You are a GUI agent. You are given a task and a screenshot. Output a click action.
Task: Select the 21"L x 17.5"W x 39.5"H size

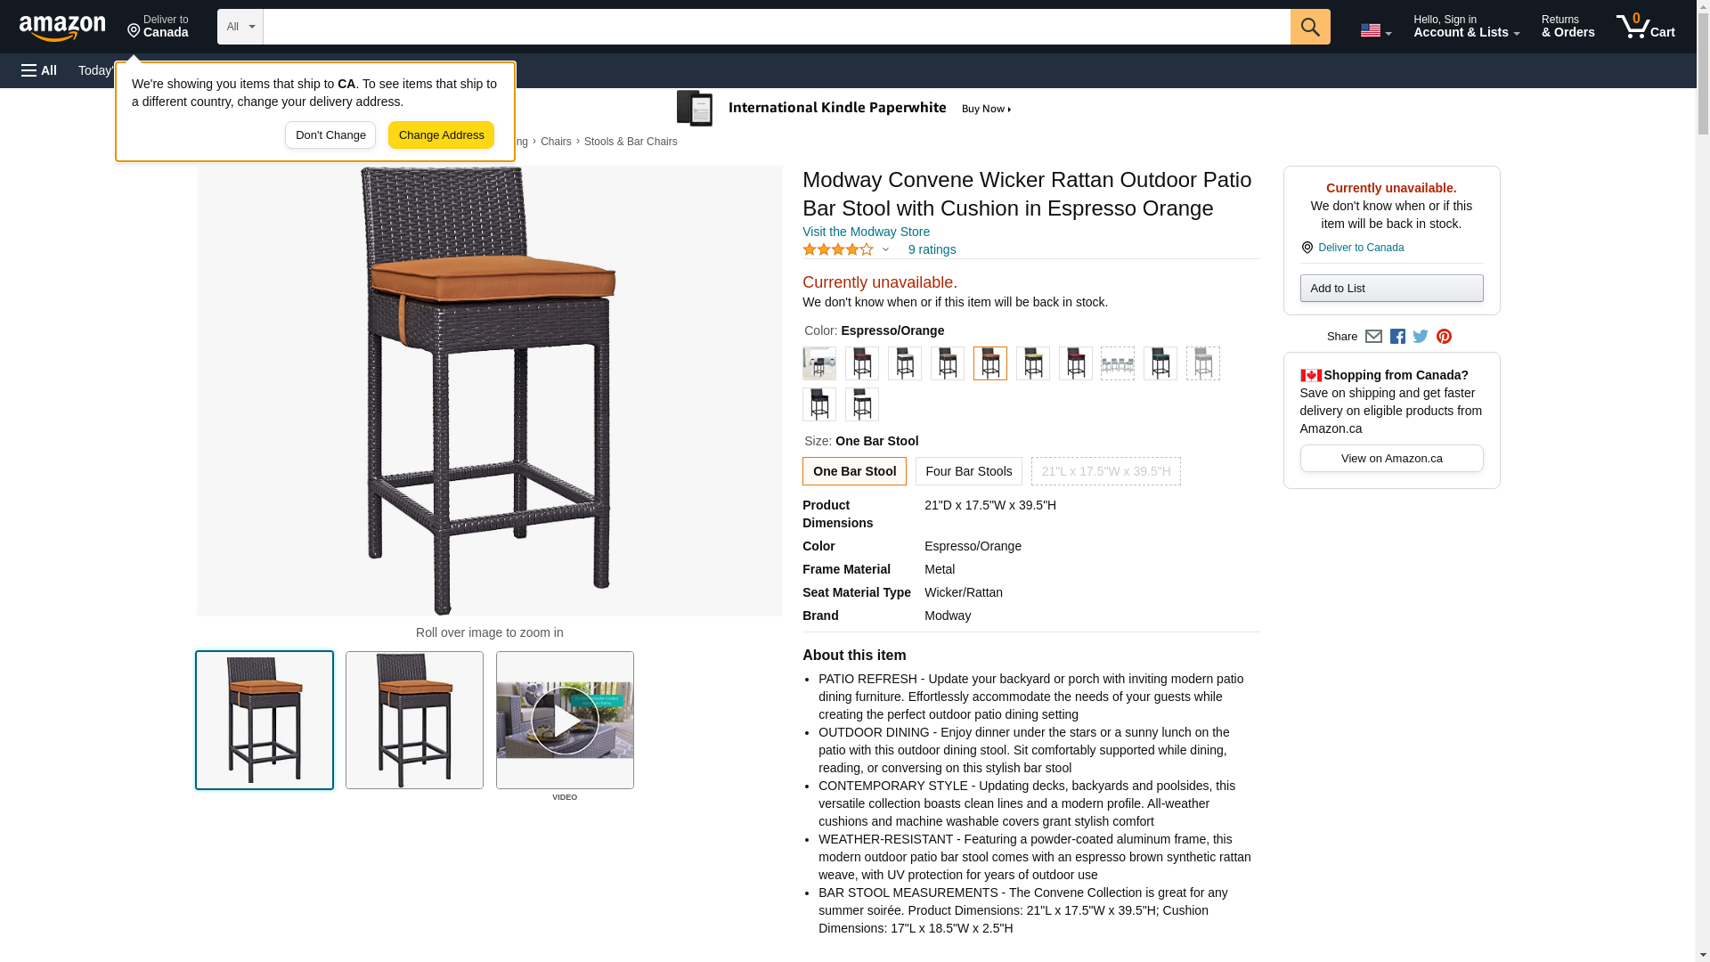[x=1105, y=471]
